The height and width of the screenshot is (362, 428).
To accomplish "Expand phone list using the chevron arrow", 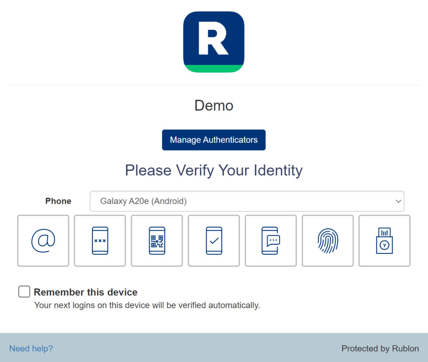I will pos(398,201).
